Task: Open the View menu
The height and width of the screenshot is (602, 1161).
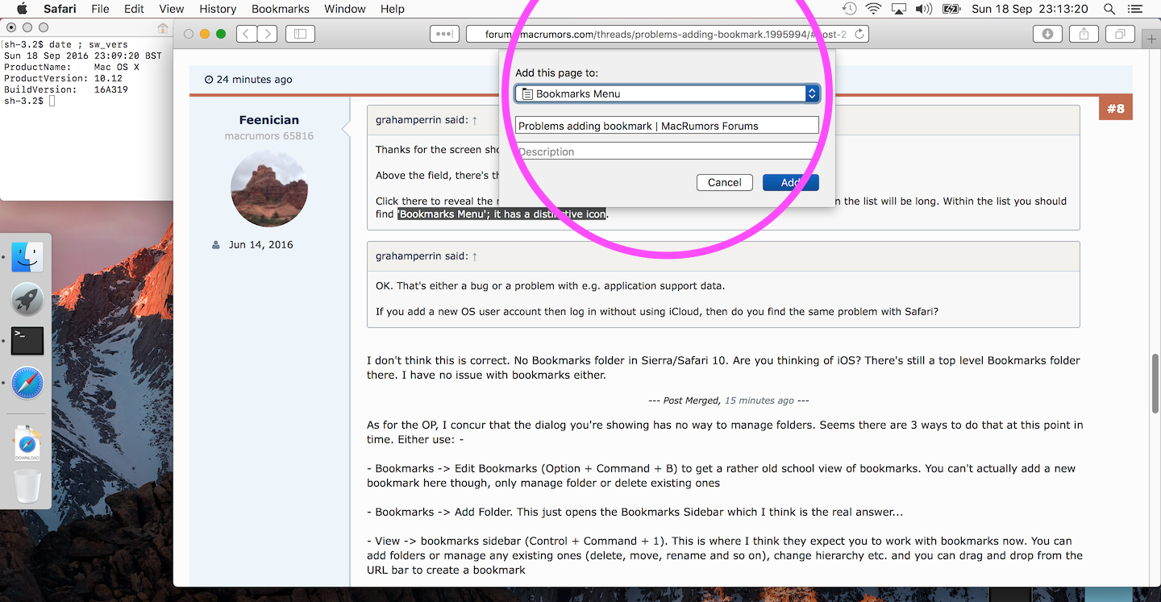Action: click(171, 9)
